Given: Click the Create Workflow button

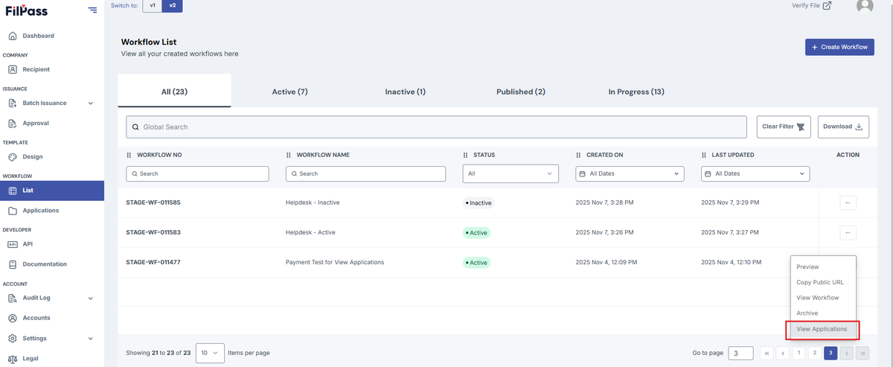Looking at the screenshot, I should [x=839, y=47].
